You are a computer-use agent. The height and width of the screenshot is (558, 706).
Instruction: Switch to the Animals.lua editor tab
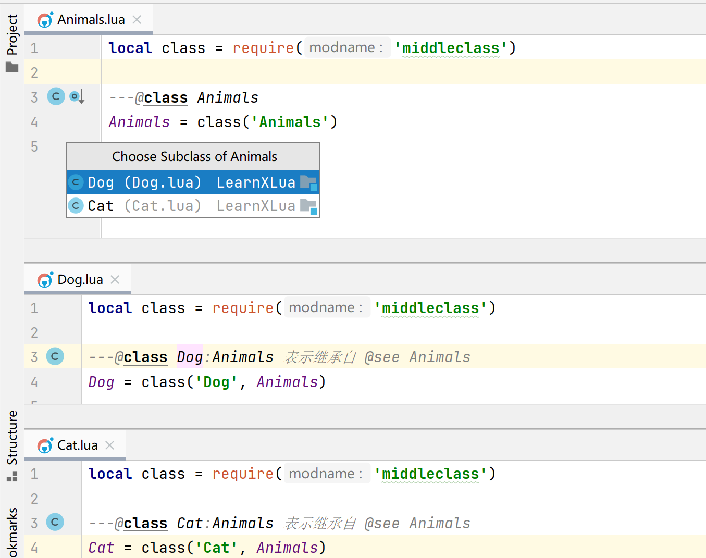(x=91, y=20)
